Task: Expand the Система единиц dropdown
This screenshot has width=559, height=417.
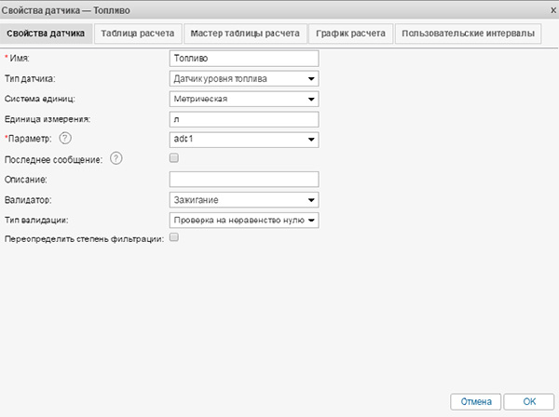Action: pyautogui.click(x=244, y=99)
